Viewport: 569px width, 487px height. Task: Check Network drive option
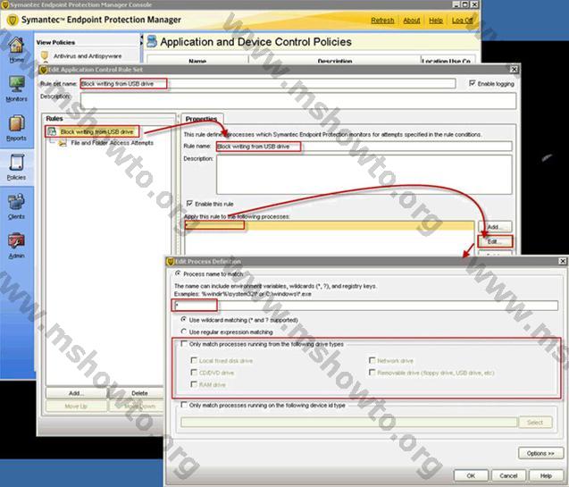372,360
